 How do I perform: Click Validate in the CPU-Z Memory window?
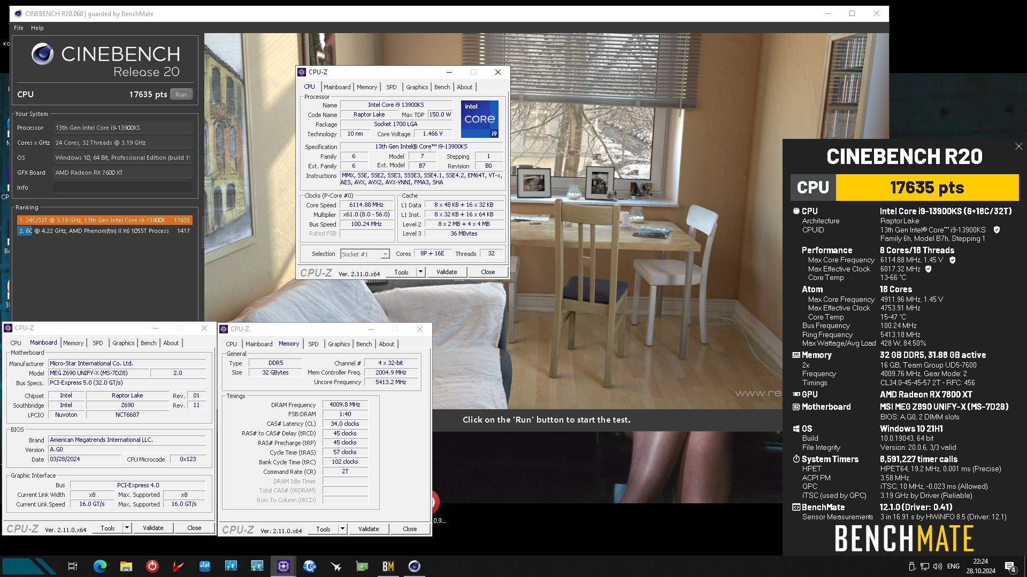tap(369, 529)
